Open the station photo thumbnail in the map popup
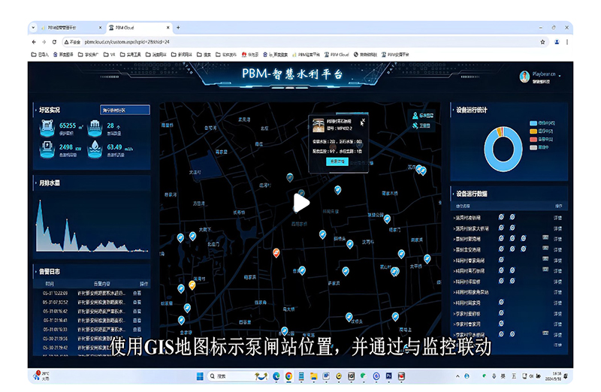 tap(318, 125)
